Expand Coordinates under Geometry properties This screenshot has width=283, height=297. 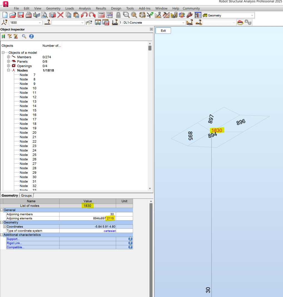pos(4,226)
